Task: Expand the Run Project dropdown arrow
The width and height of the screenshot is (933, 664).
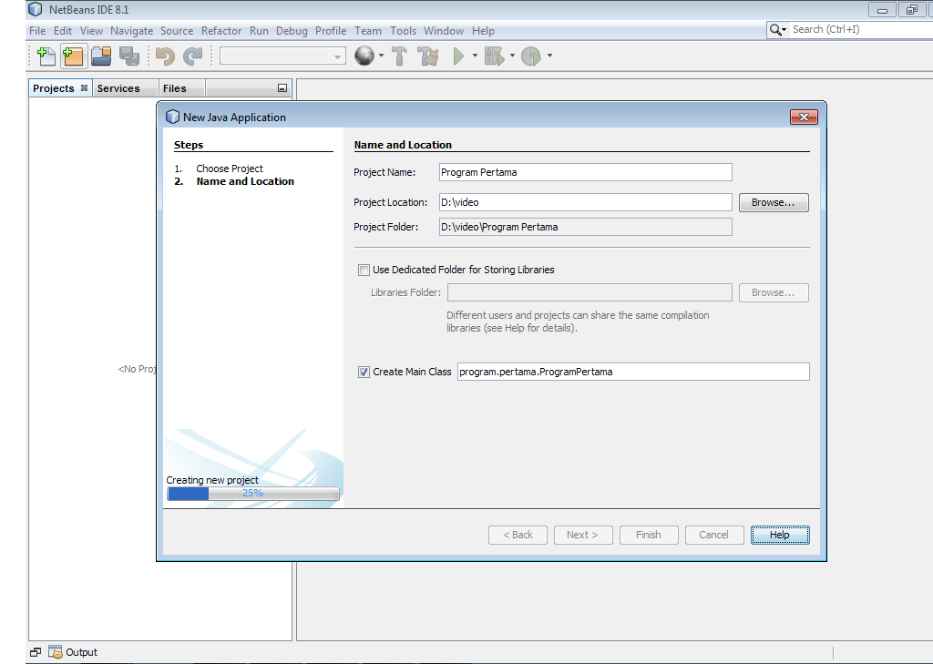Action: click(475, 56)
